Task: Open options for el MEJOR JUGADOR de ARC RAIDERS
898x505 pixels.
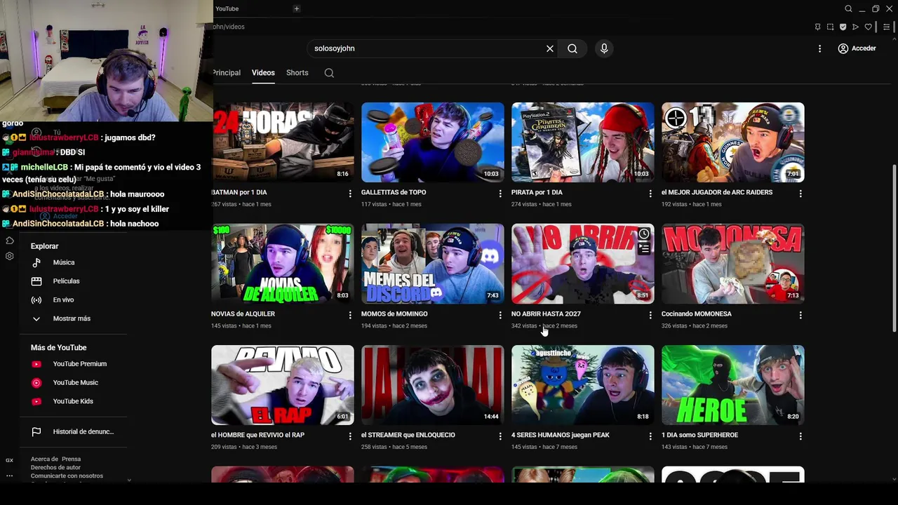Action: tap(800, 194)
